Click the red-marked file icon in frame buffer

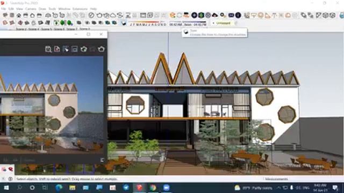(x=57, y=49)
